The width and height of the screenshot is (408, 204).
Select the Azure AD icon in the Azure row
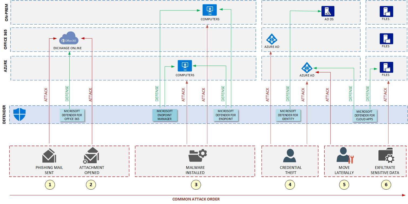tap(307, 68)
